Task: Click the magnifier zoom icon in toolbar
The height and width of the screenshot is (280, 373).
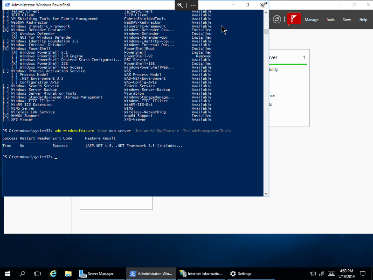Action: click(180, 5)
